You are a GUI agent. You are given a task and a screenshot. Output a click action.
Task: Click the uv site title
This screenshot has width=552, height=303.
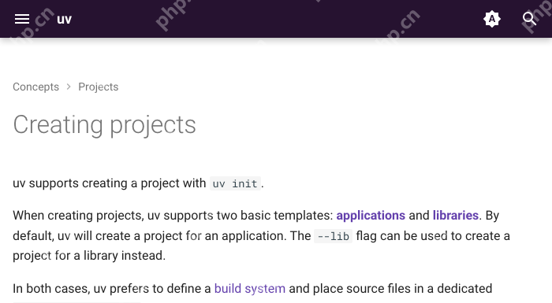64,19
